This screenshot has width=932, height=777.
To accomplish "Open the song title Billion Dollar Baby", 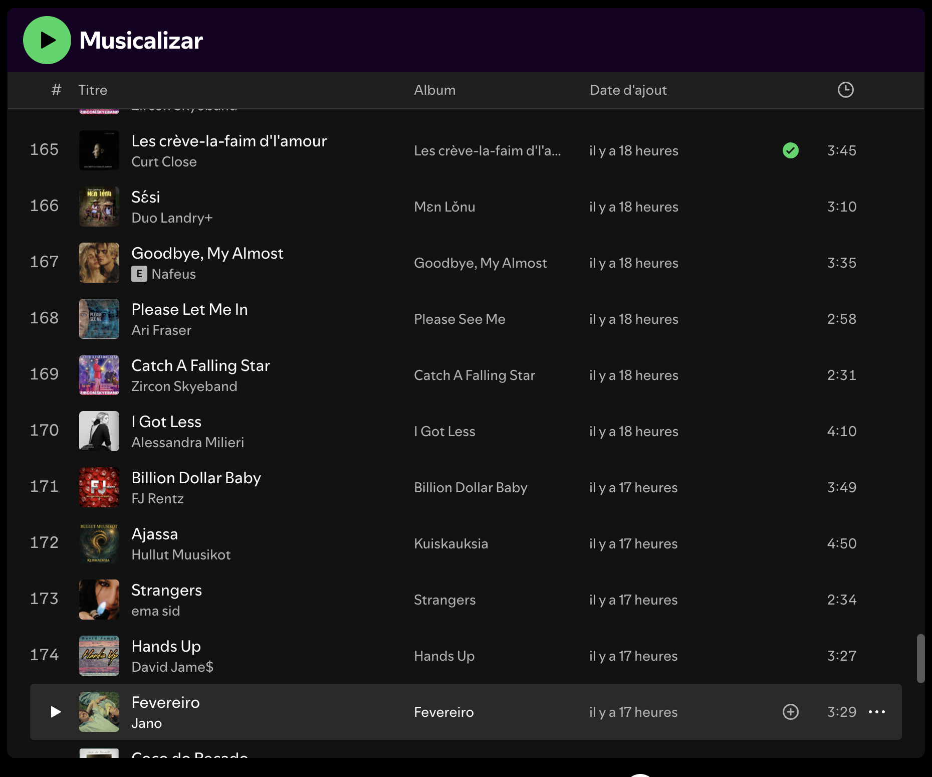I will 196,478.
